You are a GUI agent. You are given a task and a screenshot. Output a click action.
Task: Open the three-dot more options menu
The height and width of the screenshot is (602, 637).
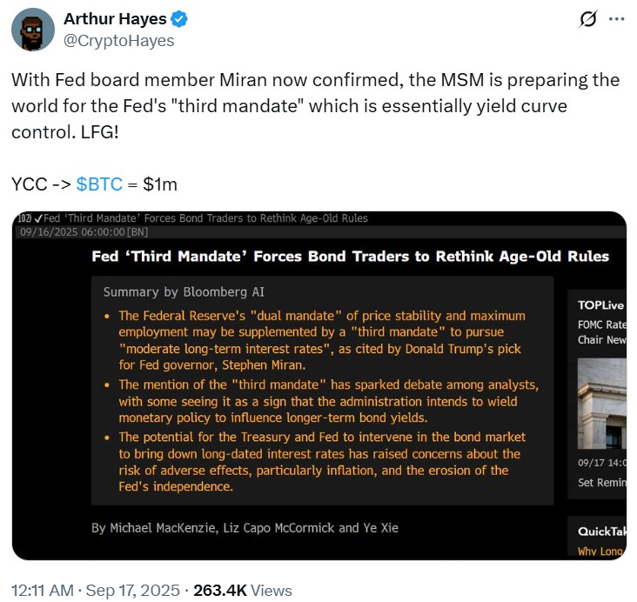coord(615,19)
